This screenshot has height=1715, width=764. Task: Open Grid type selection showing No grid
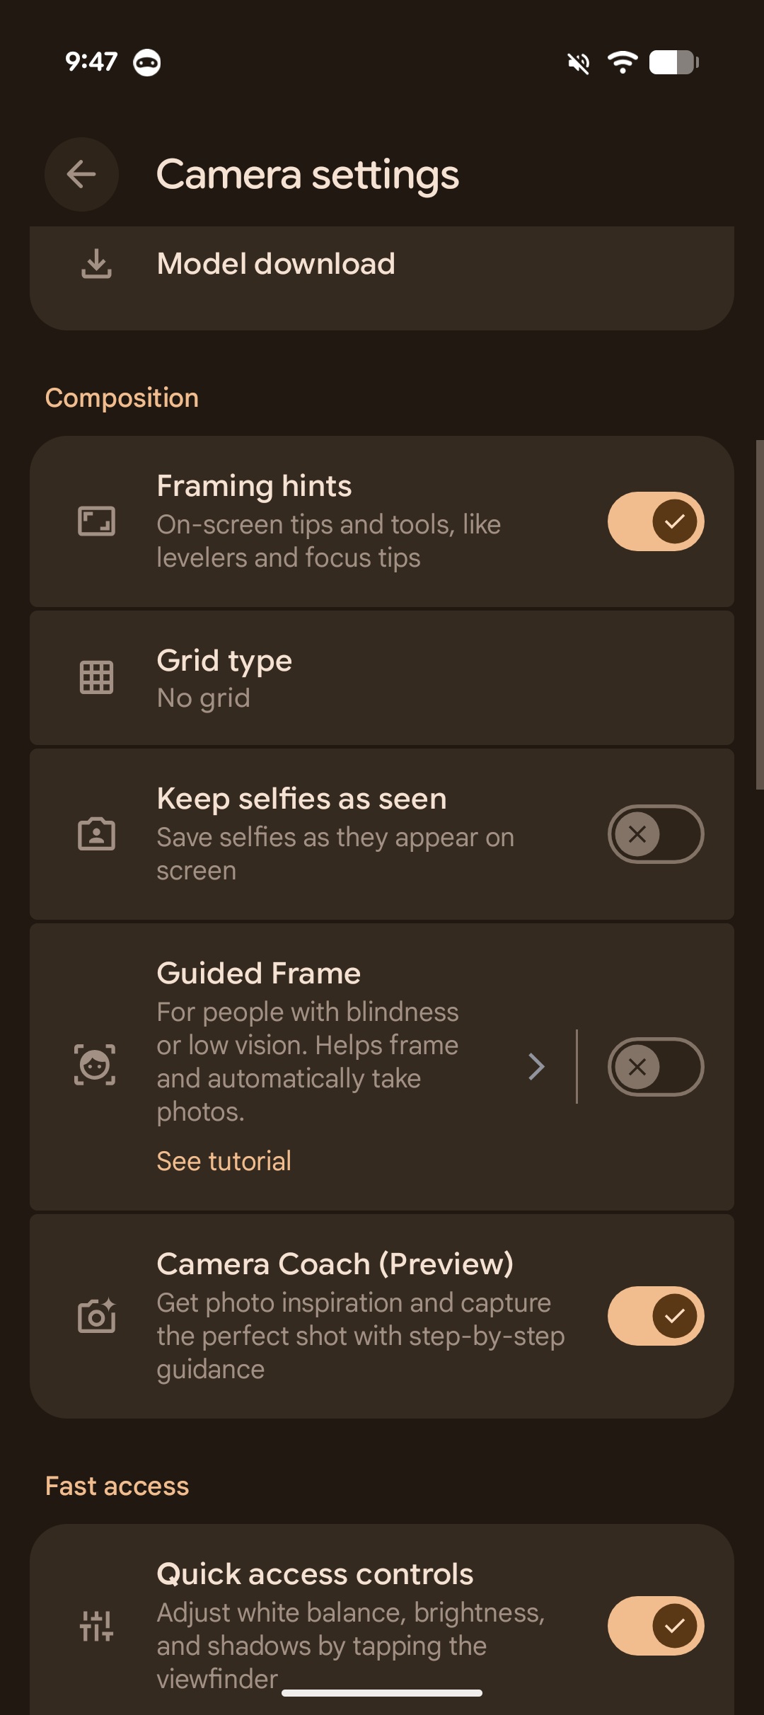382,678
